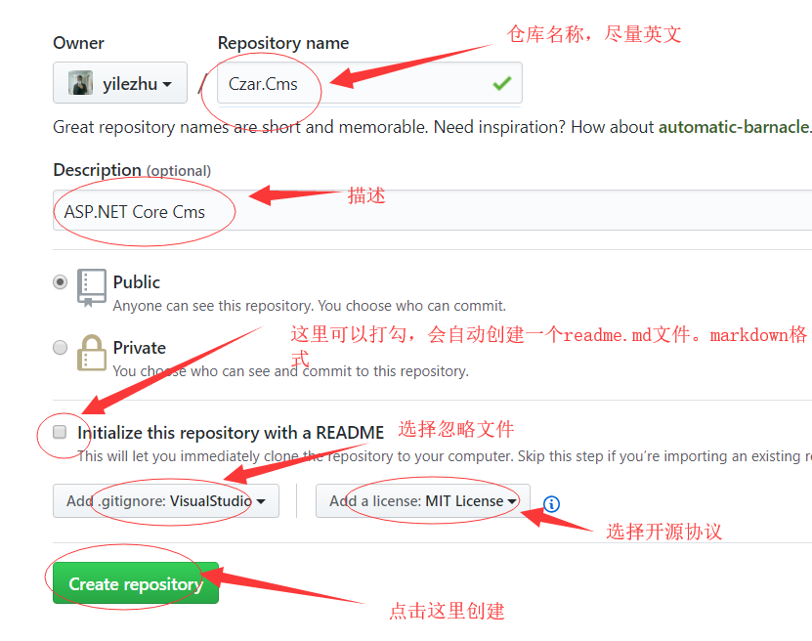Click the license info icon
Image resolution: width=812 pixels, height=641 pixels.
click(x=551, y=503)
